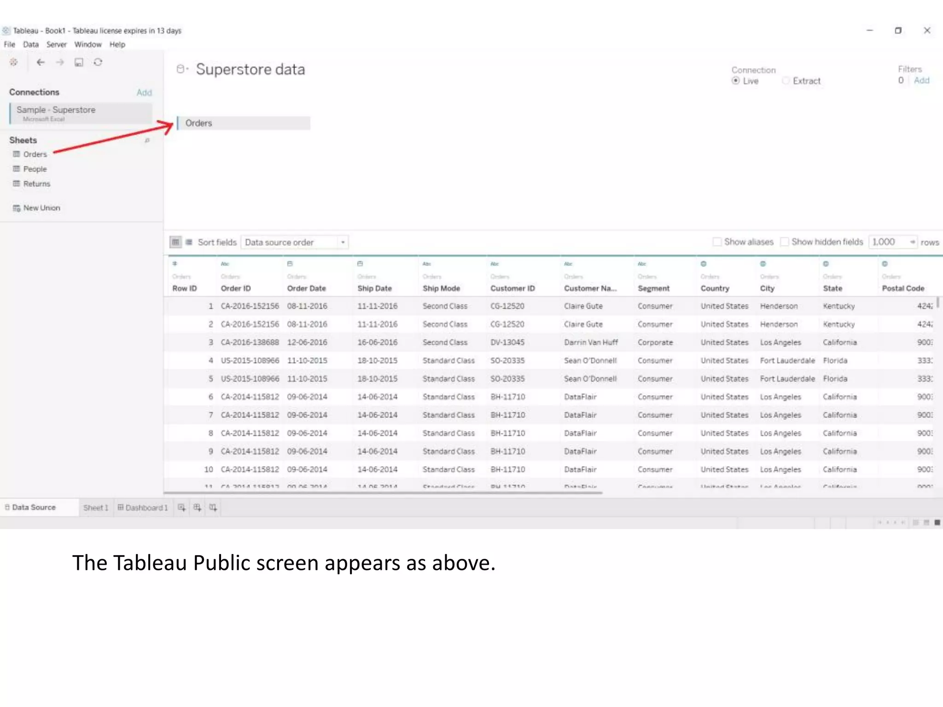Click the New Story tab icon
The width and height of the screenshot is (943, 707).
click(213, 507)
